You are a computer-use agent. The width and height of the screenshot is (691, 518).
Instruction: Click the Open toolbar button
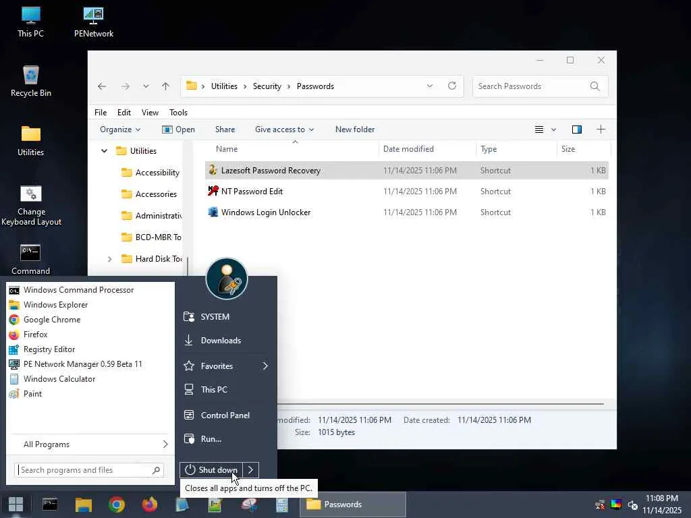(x=178, y=129)
